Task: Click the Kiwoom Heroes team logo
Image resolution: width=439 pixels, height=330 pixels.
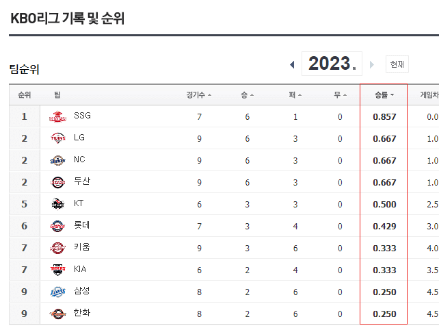Action: click(x=57, y=248)
